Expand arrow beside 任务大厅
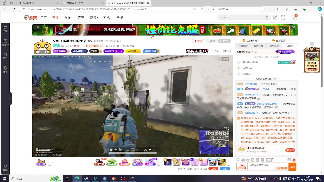This screenshot has width=324, height=182. (50, 162)
